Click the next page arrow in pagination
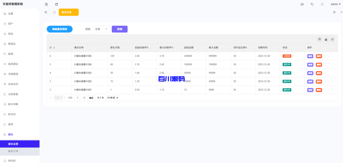343x163 pixels. pyautogui.click(x=65, y=98)
